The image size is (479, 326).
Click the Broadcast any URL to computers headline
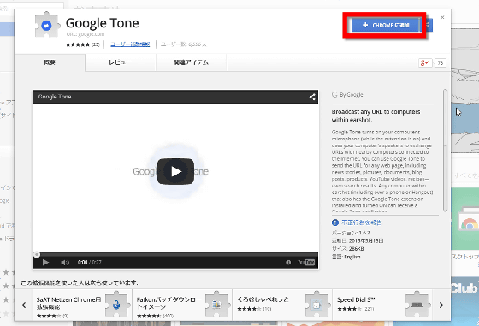pyautogui.click(x=376, y=116)
